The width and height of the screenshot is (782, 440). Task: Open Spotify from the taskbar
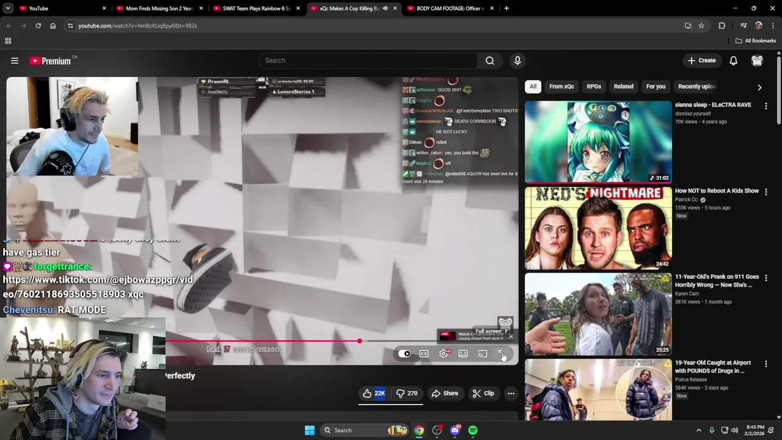click(x=473, y=430)
